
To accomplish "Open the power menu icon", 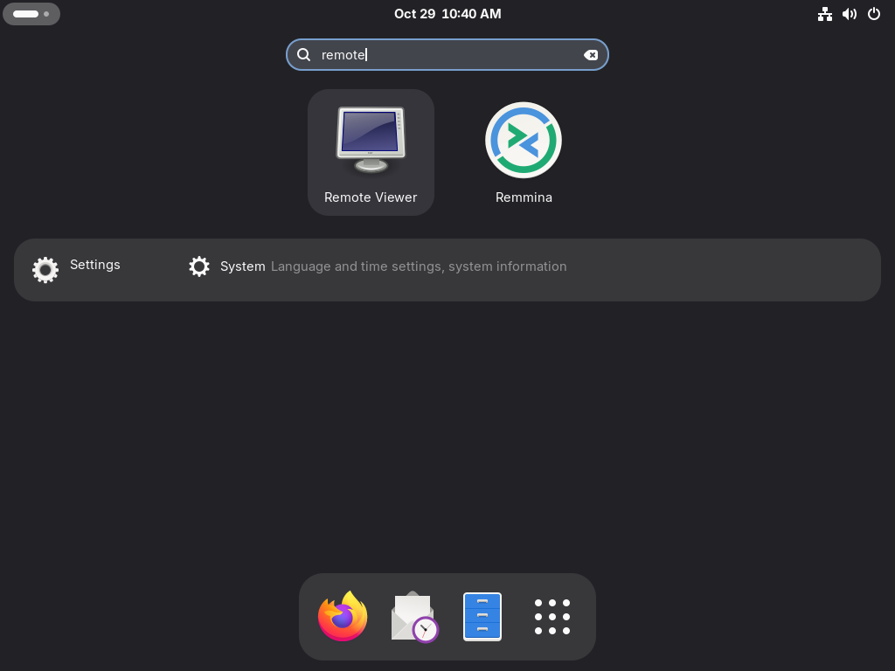I will tap(873, 14).
